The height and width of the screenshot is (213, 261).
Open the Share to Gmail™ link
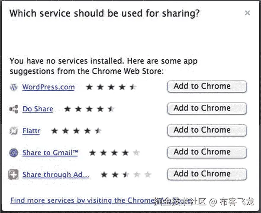50,153
